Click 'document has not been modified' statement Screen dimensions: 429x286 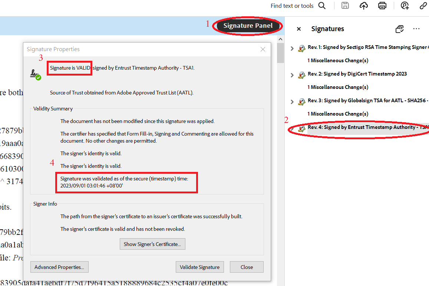tap(137, 121)
